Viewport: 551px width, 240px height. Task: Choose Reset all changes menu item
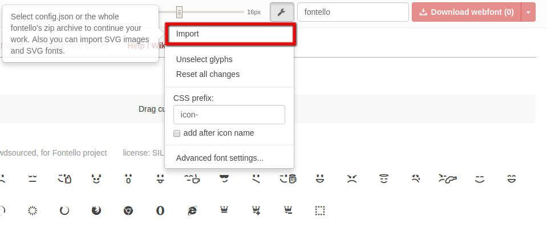[x=229, y=74]
